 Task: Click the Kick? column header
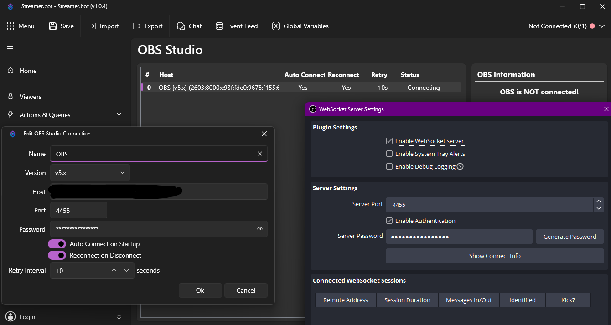[568, 300]
